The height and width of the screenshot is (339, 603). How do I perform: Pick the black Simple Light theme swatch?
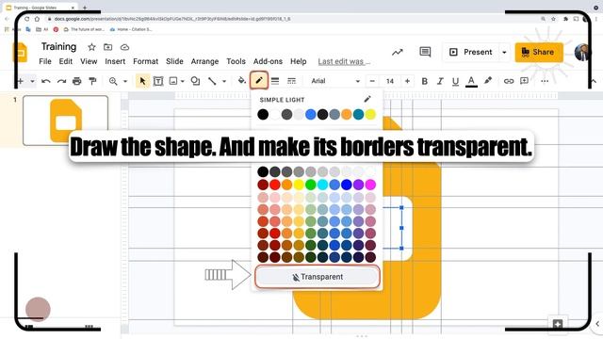(263, 114)
